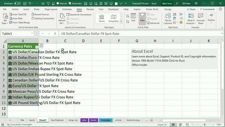This screenshot has width=225, height=127.
Task: Switch to the Home ribbon tab
Action: tap(15, 9)
